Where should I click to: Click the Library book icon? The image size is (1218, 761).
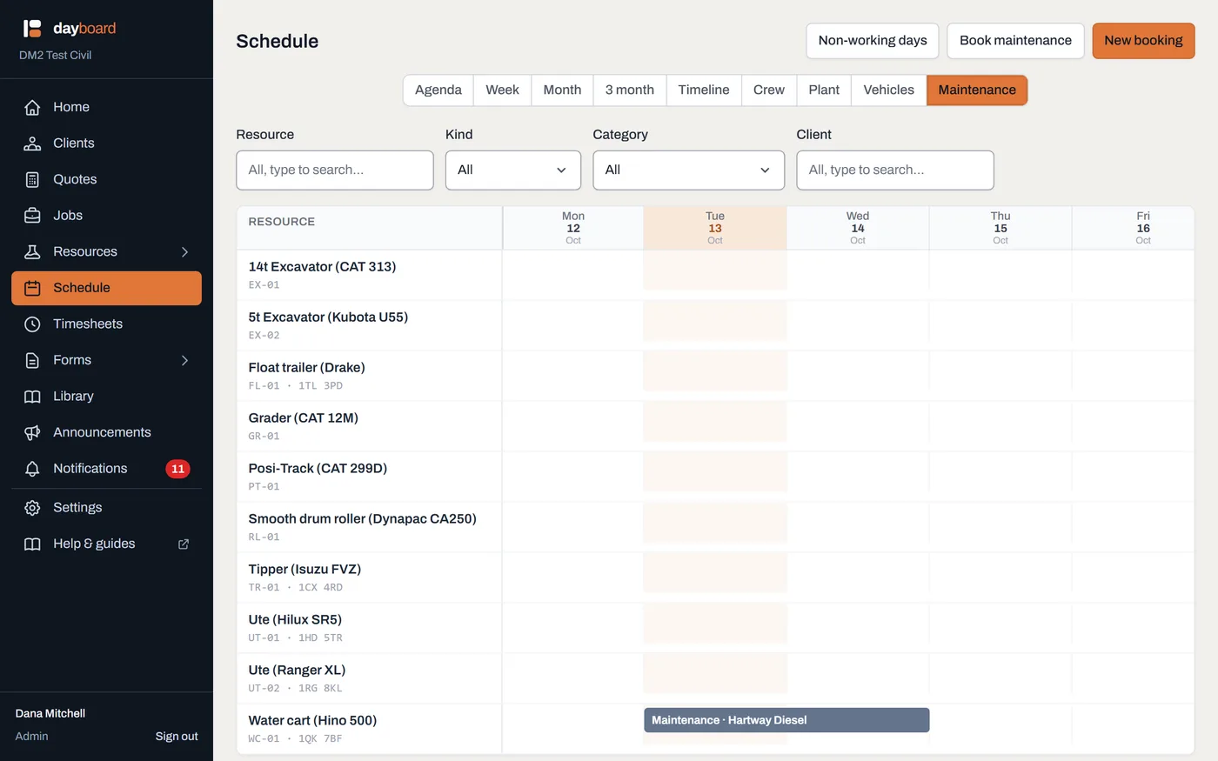32,397
